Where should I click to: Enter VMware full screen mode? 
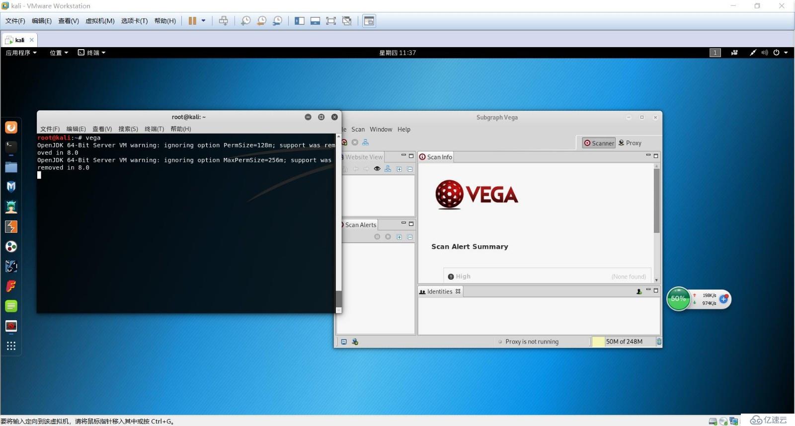point(331,21)
